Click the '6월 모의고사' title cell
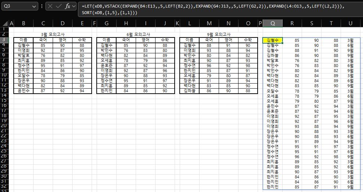 [136, 34]
